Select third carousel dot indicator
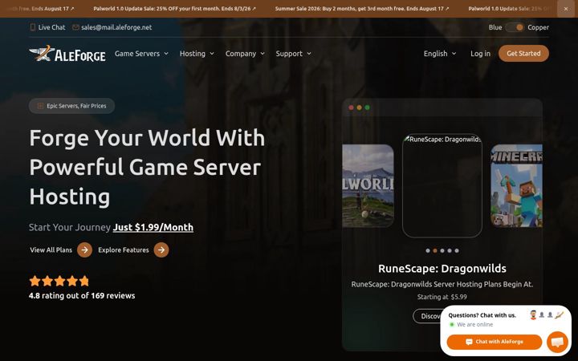 tap(442, 250)
